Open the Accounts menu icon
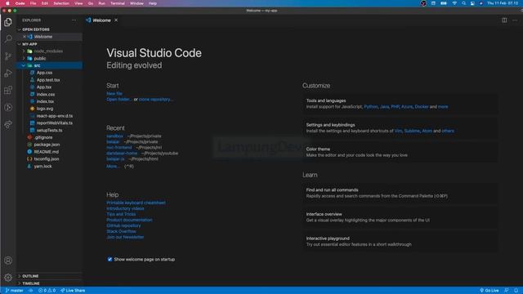Viewport: 523px width, 294px height. tap(8, 261)
